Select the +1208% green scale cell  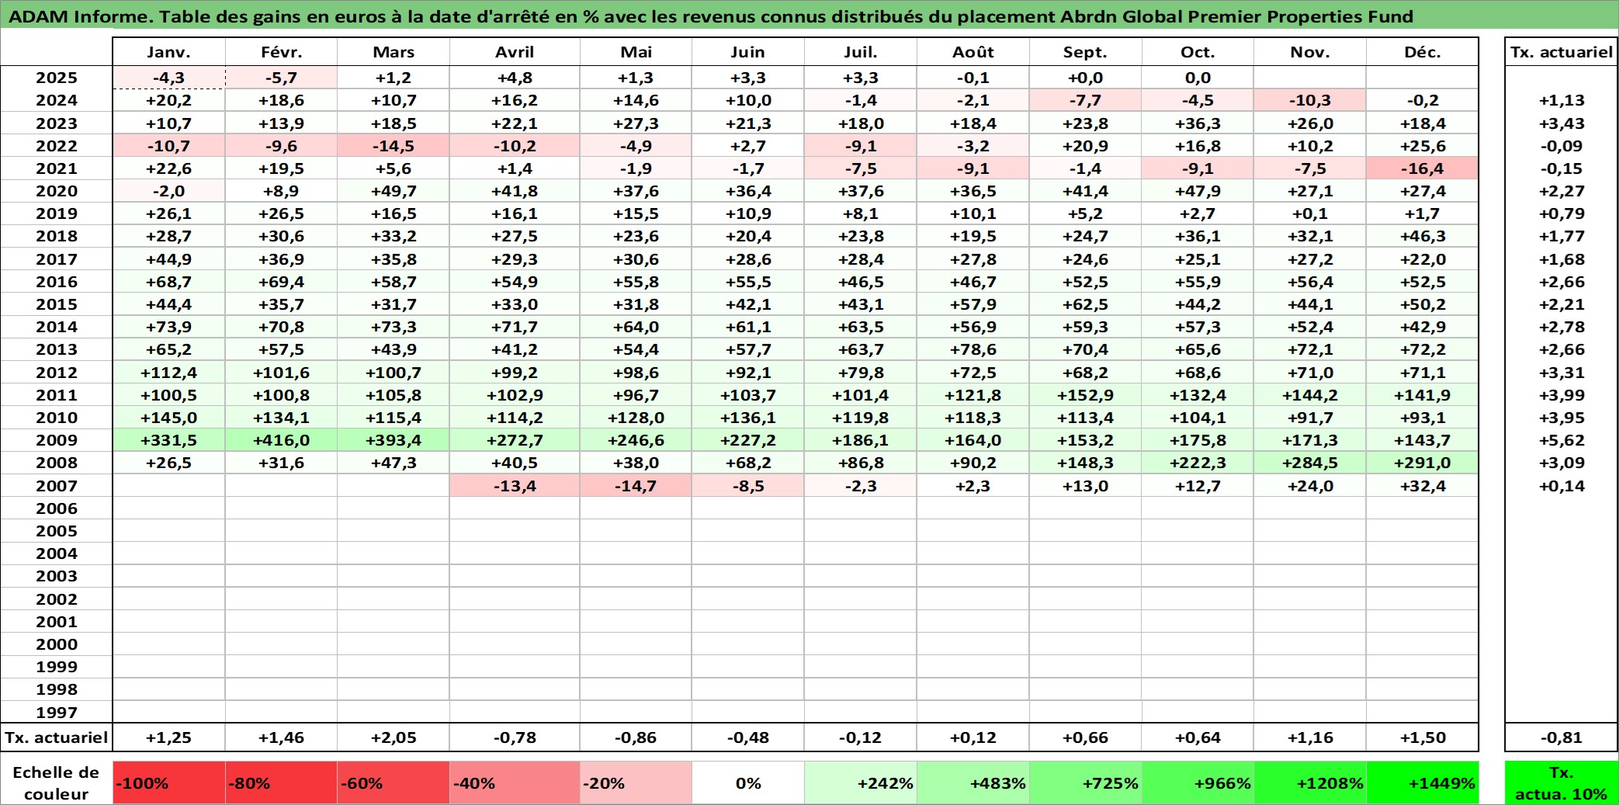1310,782
